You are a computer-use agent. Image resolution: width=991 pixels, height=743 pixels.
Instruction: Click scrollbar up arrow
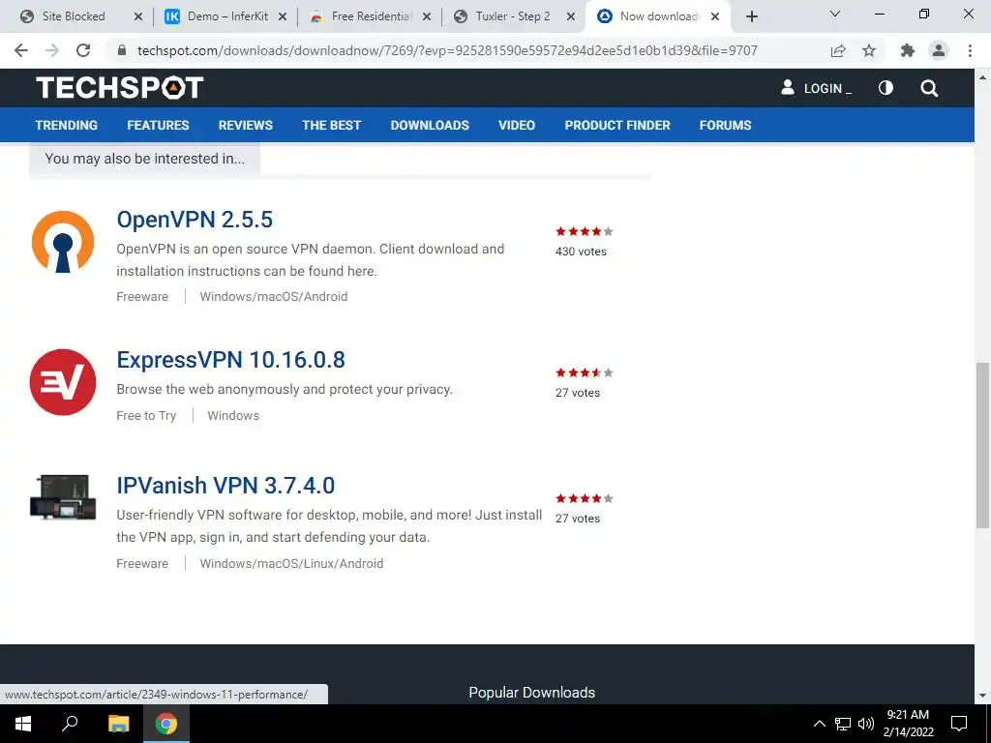983,77
